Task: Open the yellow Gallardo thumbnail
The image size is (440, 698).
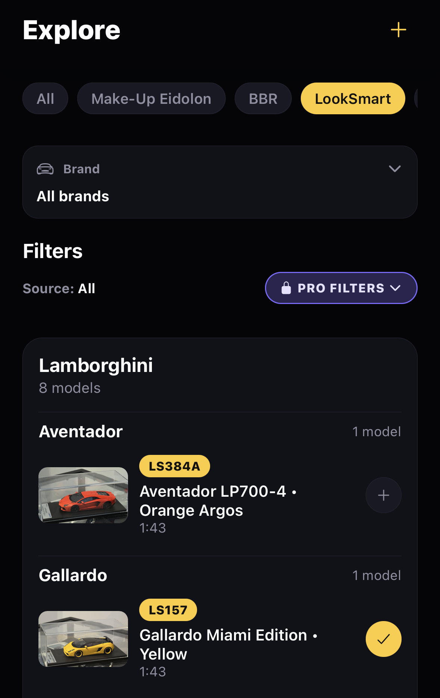Action: tap(83, 639)
